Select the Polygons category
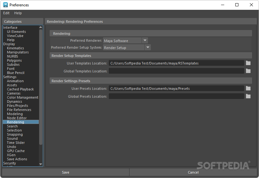259x178 pixels. 14,60
